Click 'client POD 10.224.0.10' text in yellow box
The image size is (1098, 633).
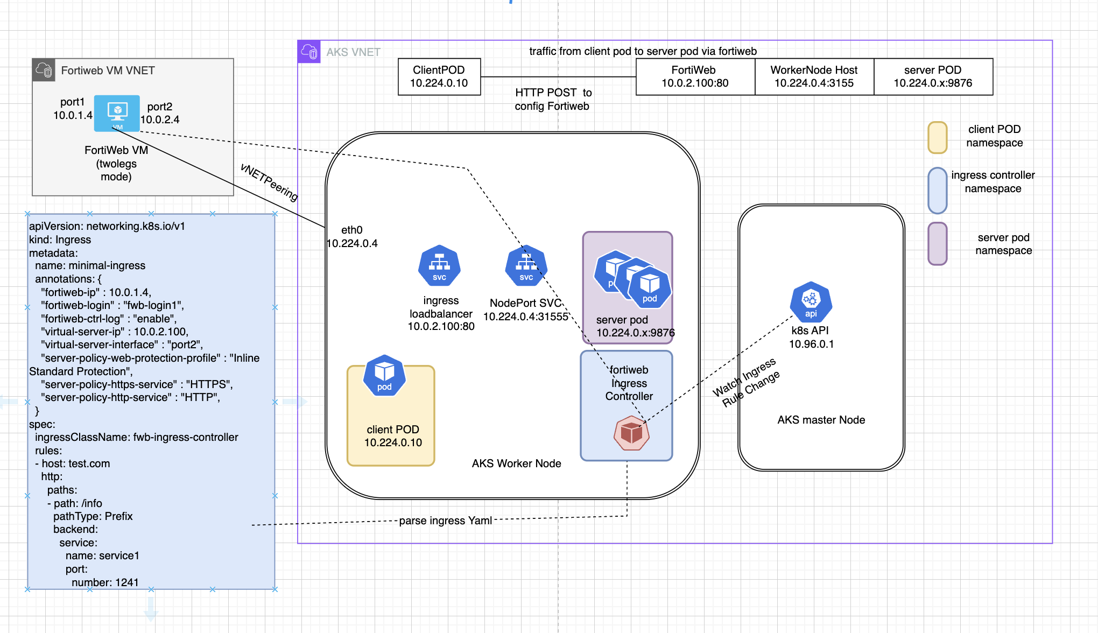(393, 436)
